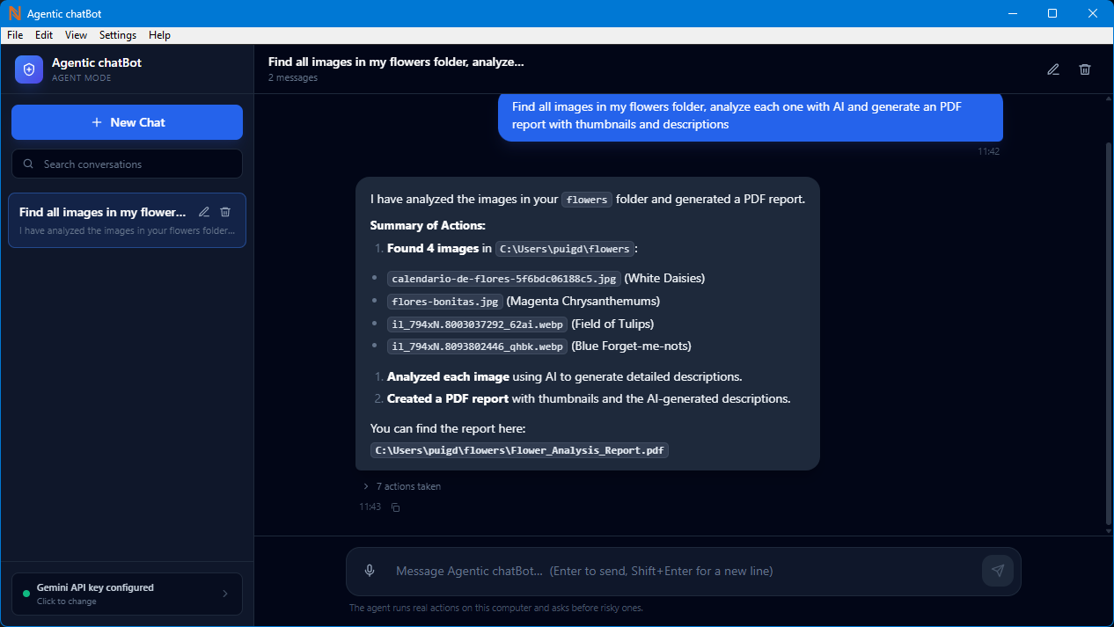The width and height of the screenshot is (1114, 627).
Task: Start a New Chat
Action: pyautogui.click(x=127, y=122)
